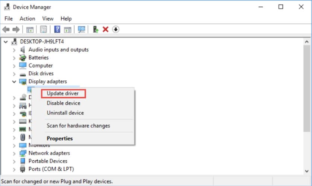Collapse the DESKTOP-JH9LFT4 root node
This screenshot has width=312, height=186.
pyautogui.click(x=6, y=42)
